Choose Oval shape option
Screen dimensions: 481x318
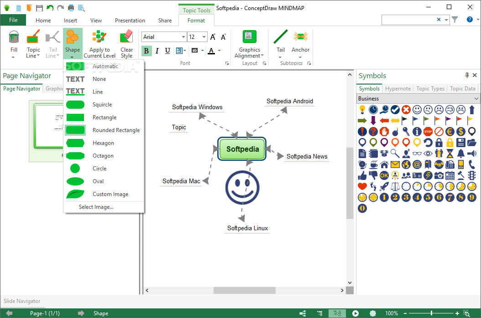click(104, 181)
